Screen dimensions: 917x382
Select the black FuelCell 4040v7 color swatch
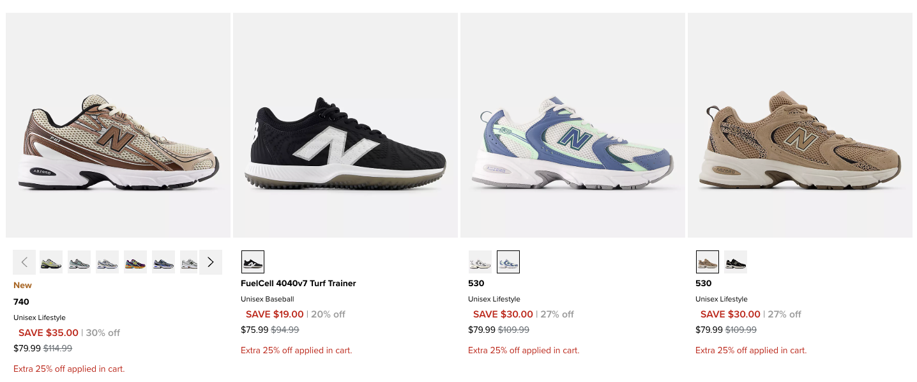[x=253, y=262]
